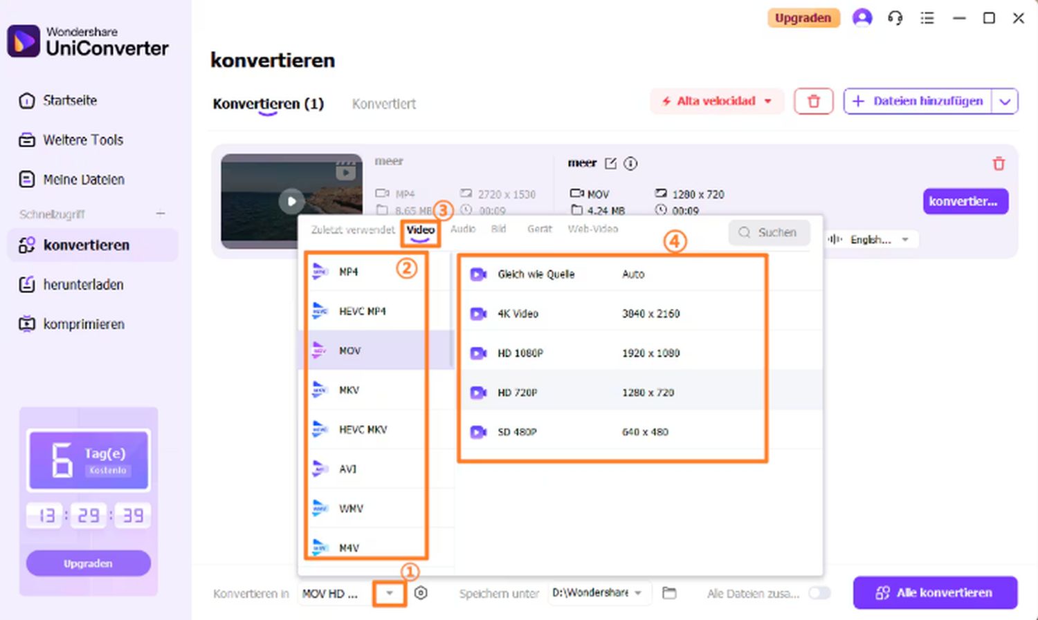Click the Suchen format search field

pyautogui.click(x=770, y=233)
